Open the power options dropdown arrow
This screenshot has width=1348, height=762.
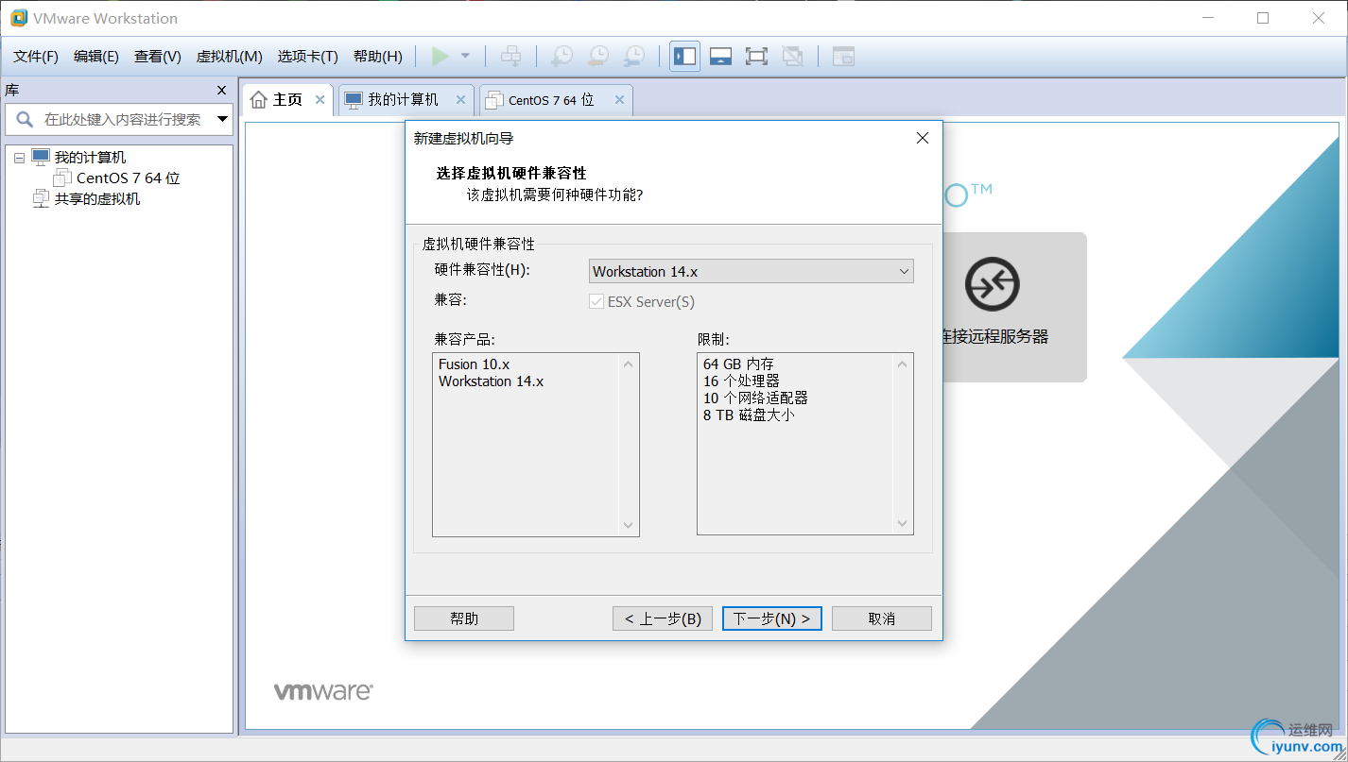[x=465, y=57]
